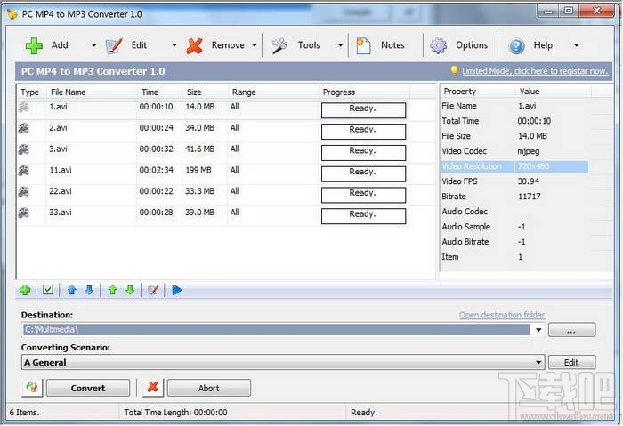The image size is (623, 426).
Task: Click the green plus Add icon in toolbar
Action: [x=34, y=45]
